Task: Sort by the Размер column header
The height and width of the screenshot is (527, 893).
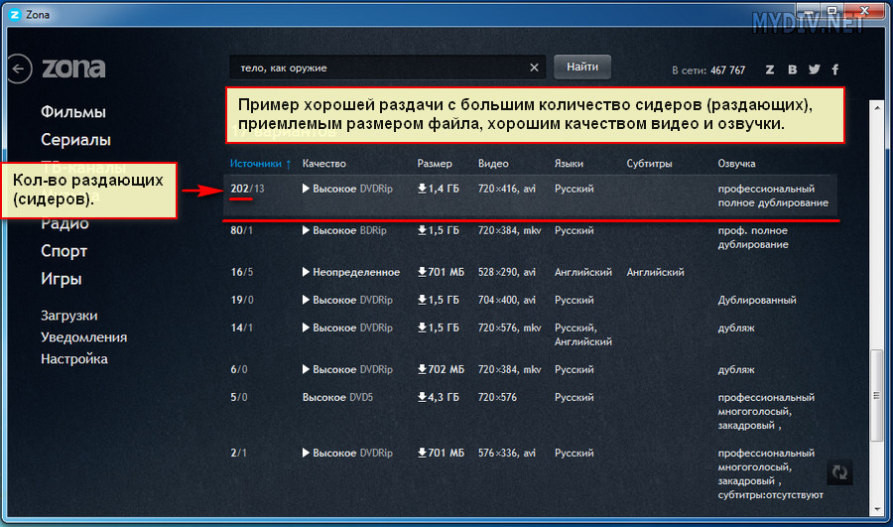Action: pyautogui.click(x=435, y=164)
